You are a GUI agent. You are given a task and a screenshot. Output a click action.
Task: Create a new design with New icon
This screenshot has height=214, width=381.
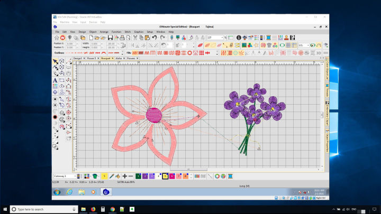click(91, 38)
